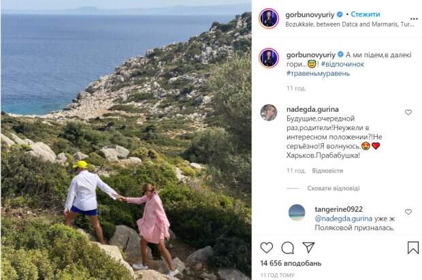Open the @nadegda.gurina mention link
Image resolution: width=422 pixels, height=280 pixels.
click(x=344, y=219)
